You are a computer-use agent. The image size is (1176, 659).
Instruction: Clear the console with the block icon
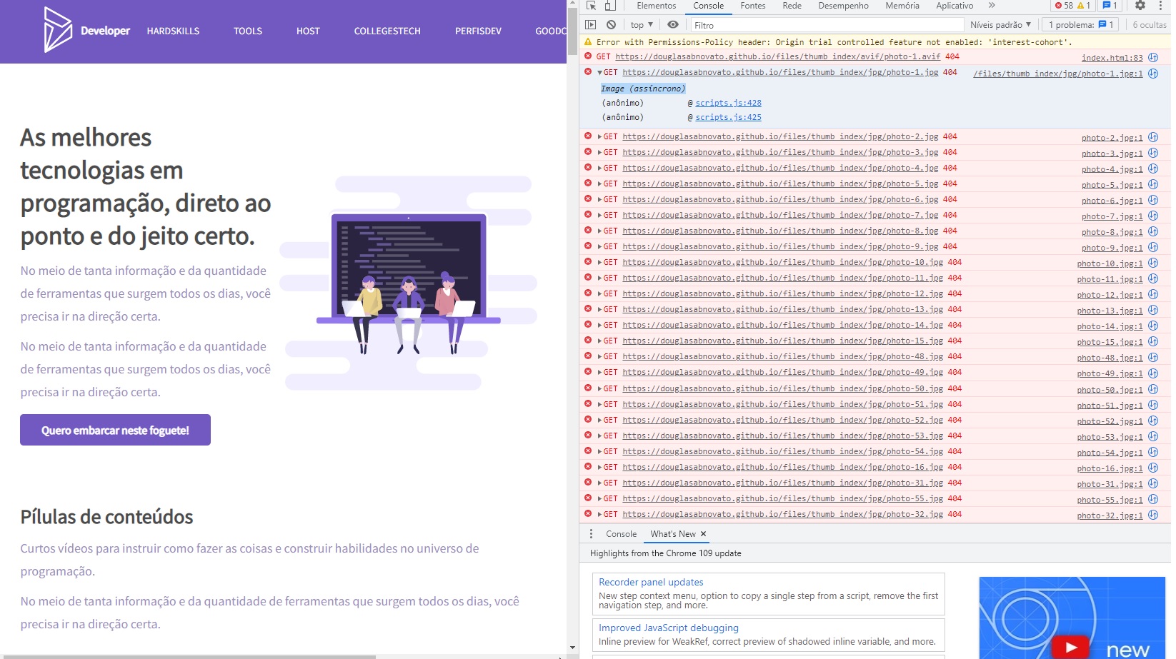pos(611,24)
